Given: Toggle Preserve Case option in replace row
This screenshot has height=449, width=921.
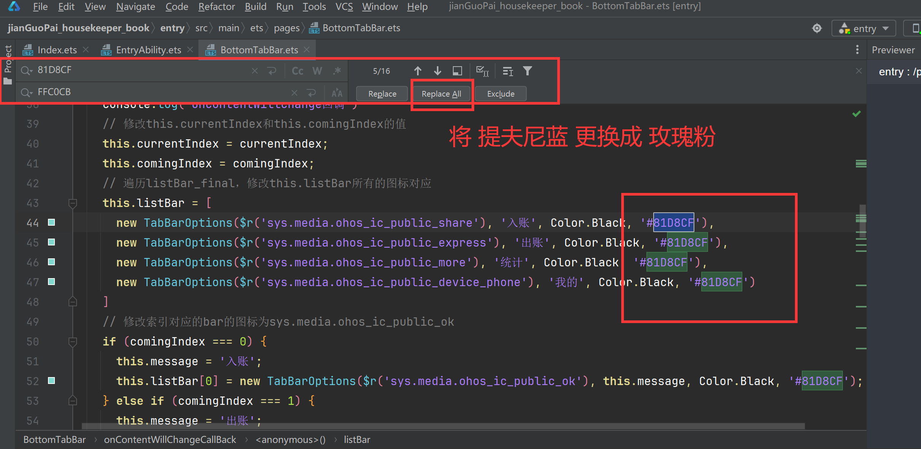Looking at the screenshot, I should (x=337, y=93).
